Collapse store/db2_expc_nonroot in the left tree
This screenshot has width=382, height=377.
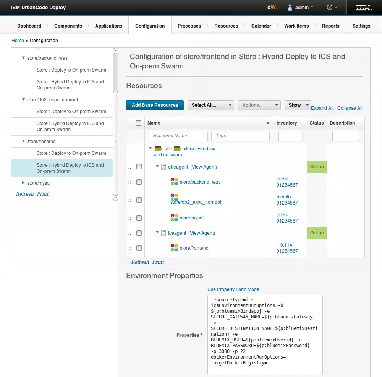coord(23,99)
